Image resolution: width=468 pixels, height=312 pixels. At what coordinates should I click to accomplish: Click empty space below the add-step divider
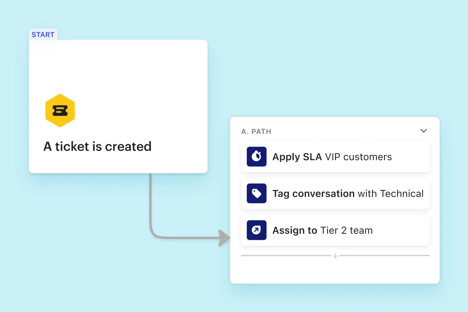[x=335, y=271]
